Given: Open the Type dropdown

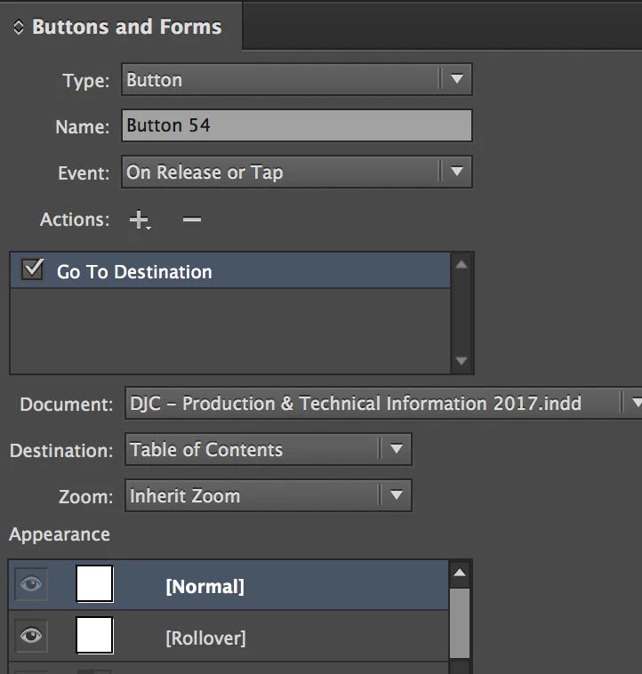Looking at the screenshot, I should pos(456,79).
